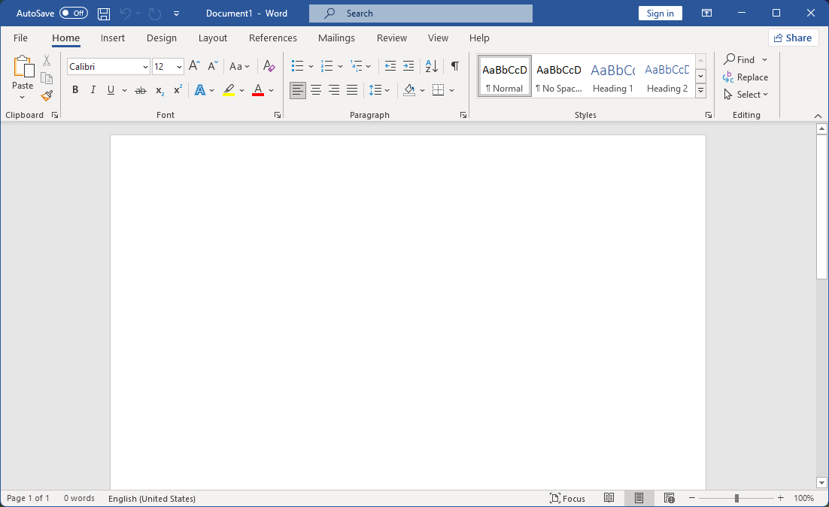
Task: Expand the highlight color dropdown arrow
Action: click(x=241, y=90)
